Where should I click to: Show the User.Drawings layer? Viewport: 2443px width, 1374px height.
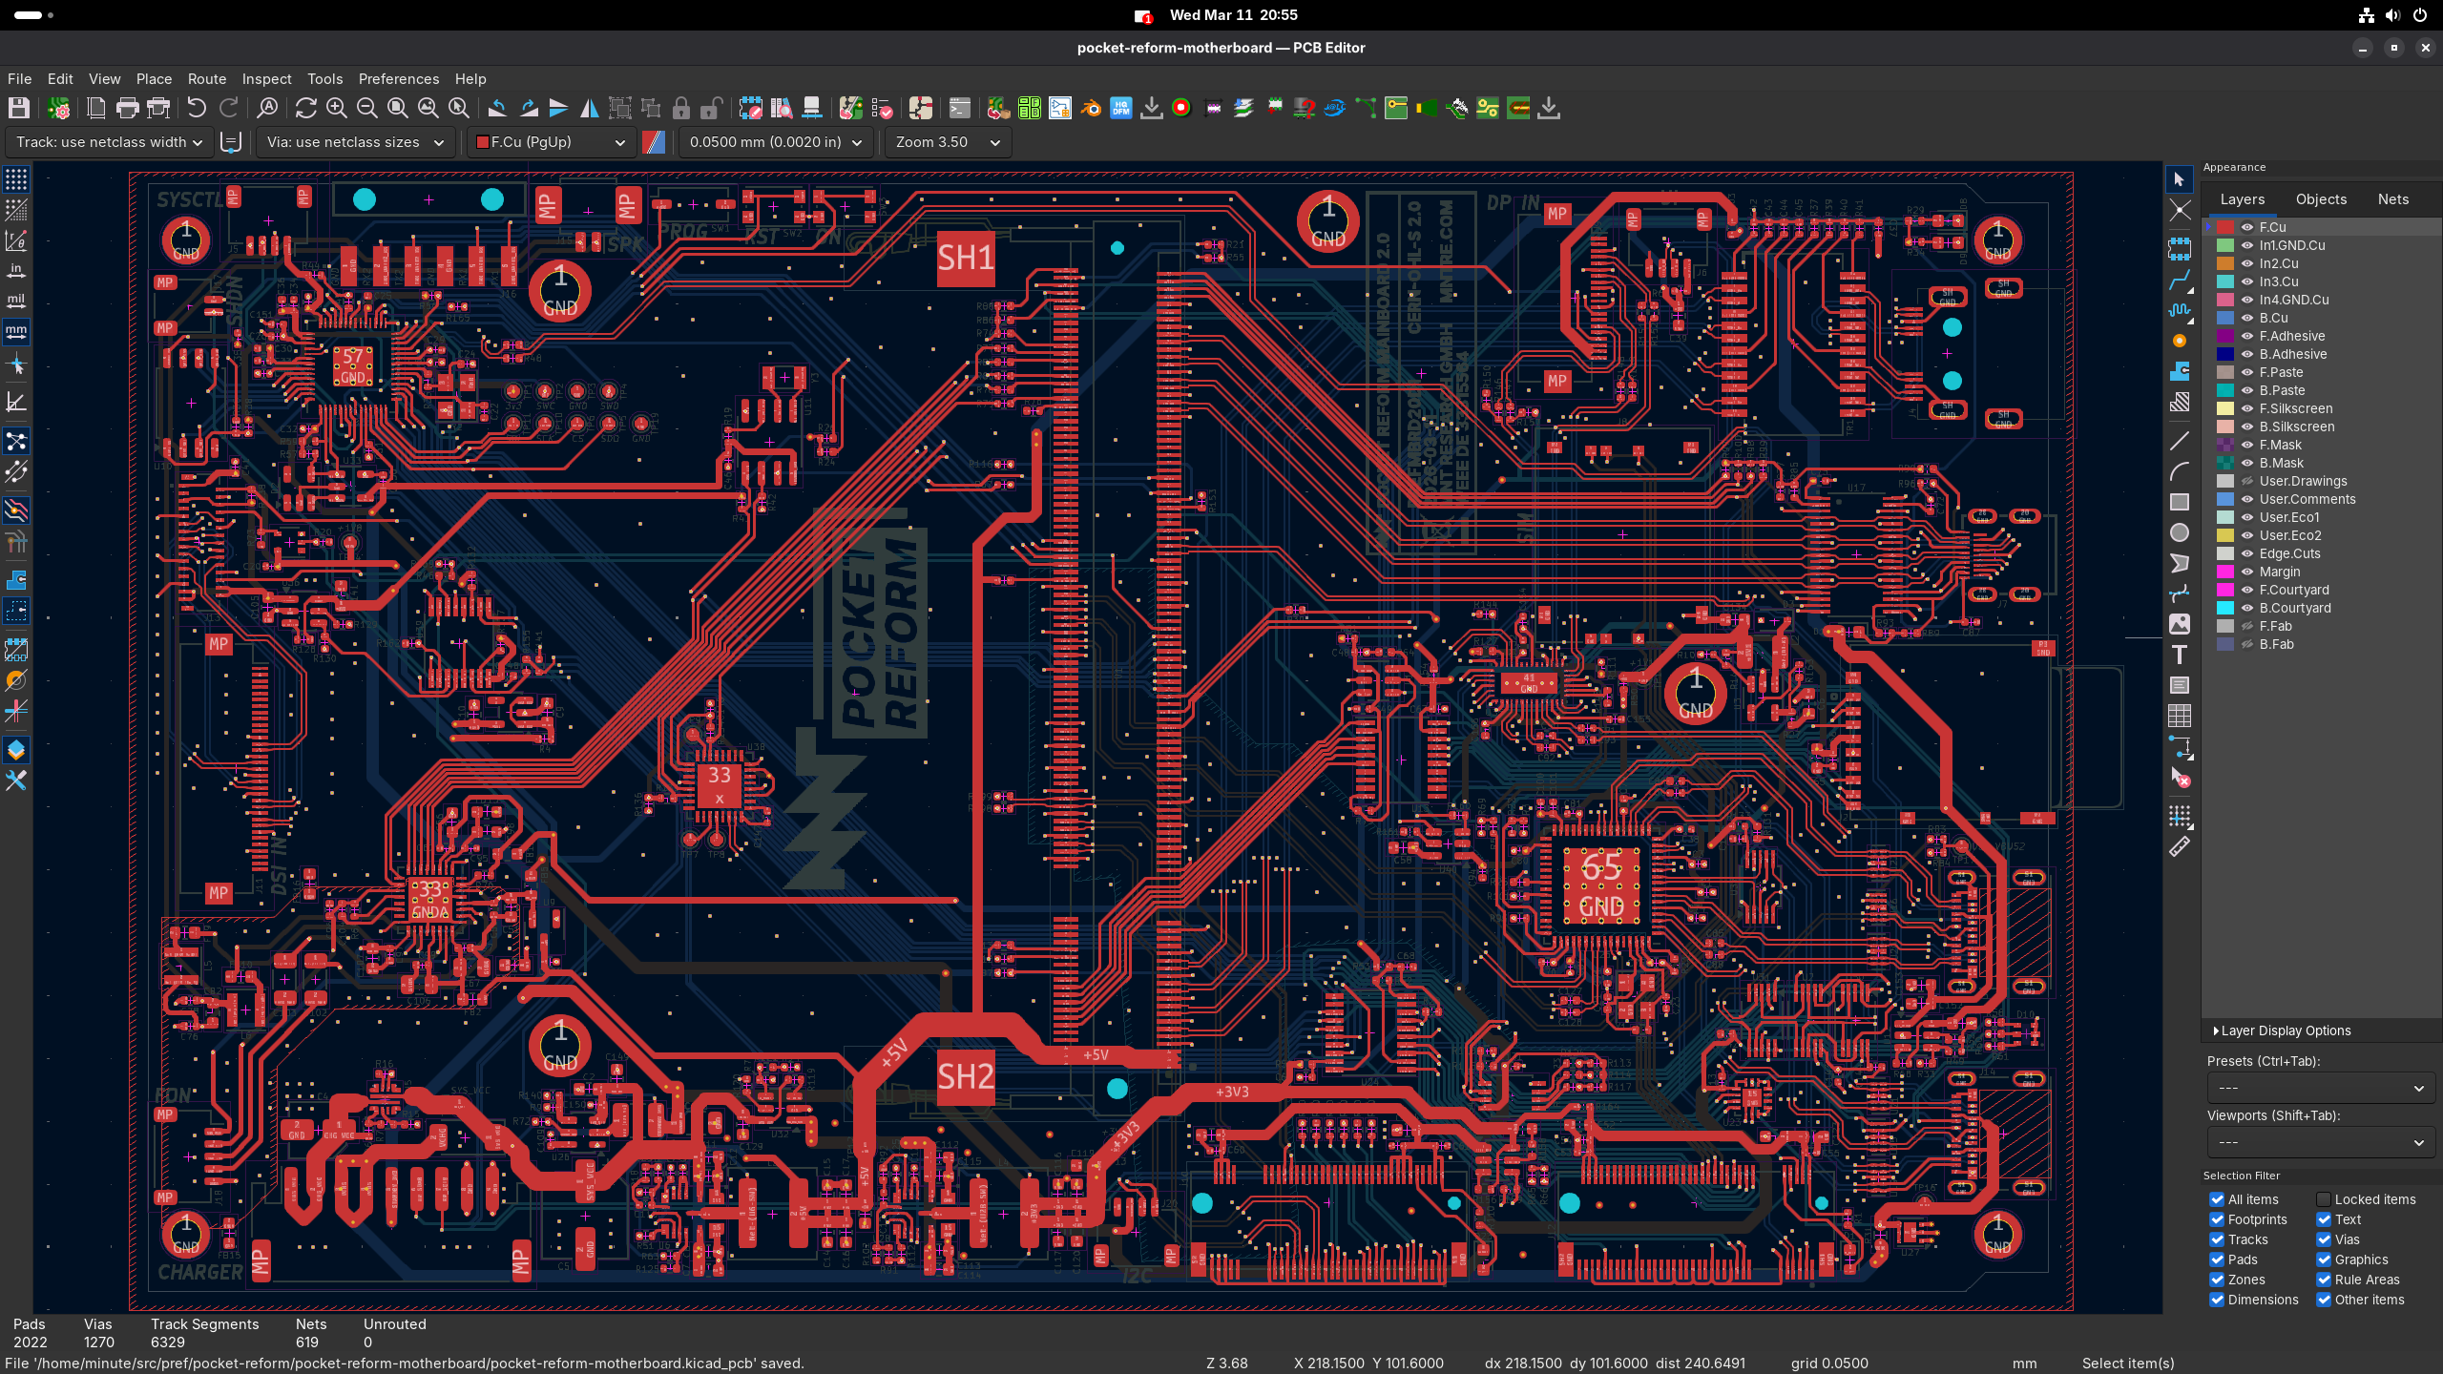(x=2247, y=481)
